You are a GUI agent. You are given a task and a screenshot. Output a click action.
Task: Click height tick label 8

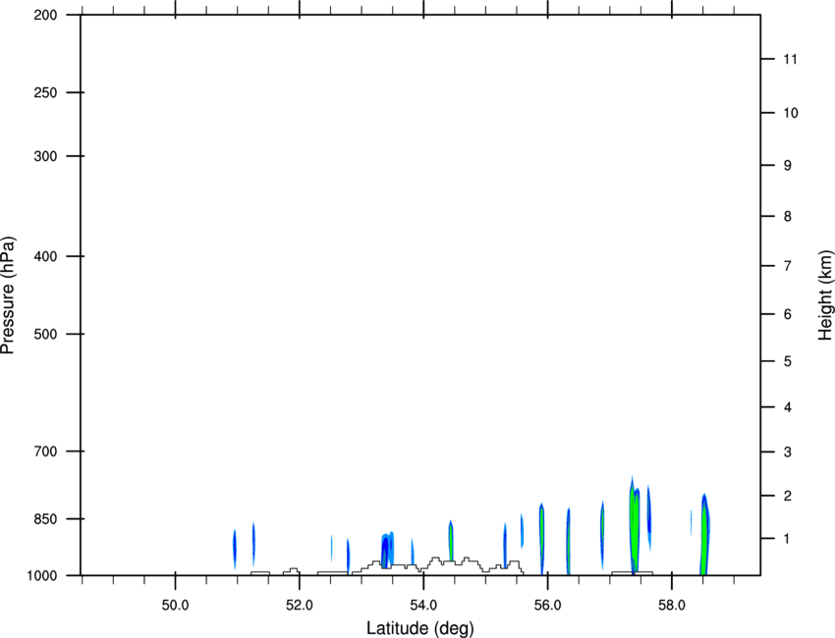(788, 217)
